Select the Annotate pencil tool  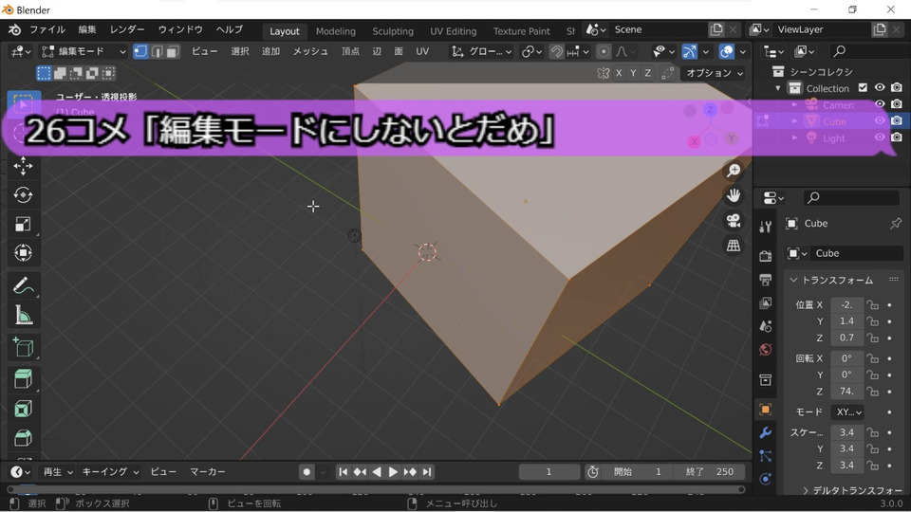(23, 286)
